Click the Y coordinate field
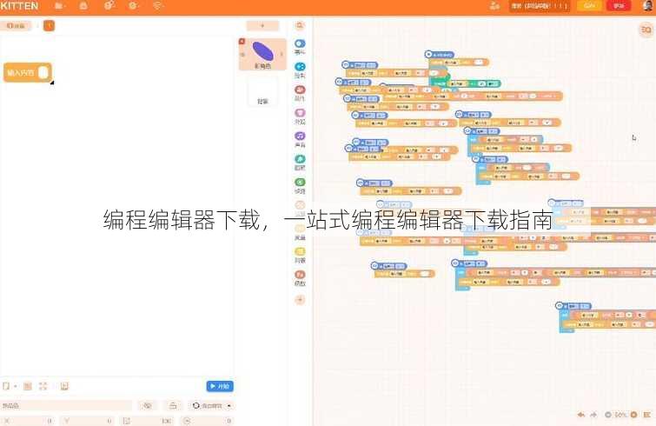Screen dimensions: 656x426 click(87, 421)
